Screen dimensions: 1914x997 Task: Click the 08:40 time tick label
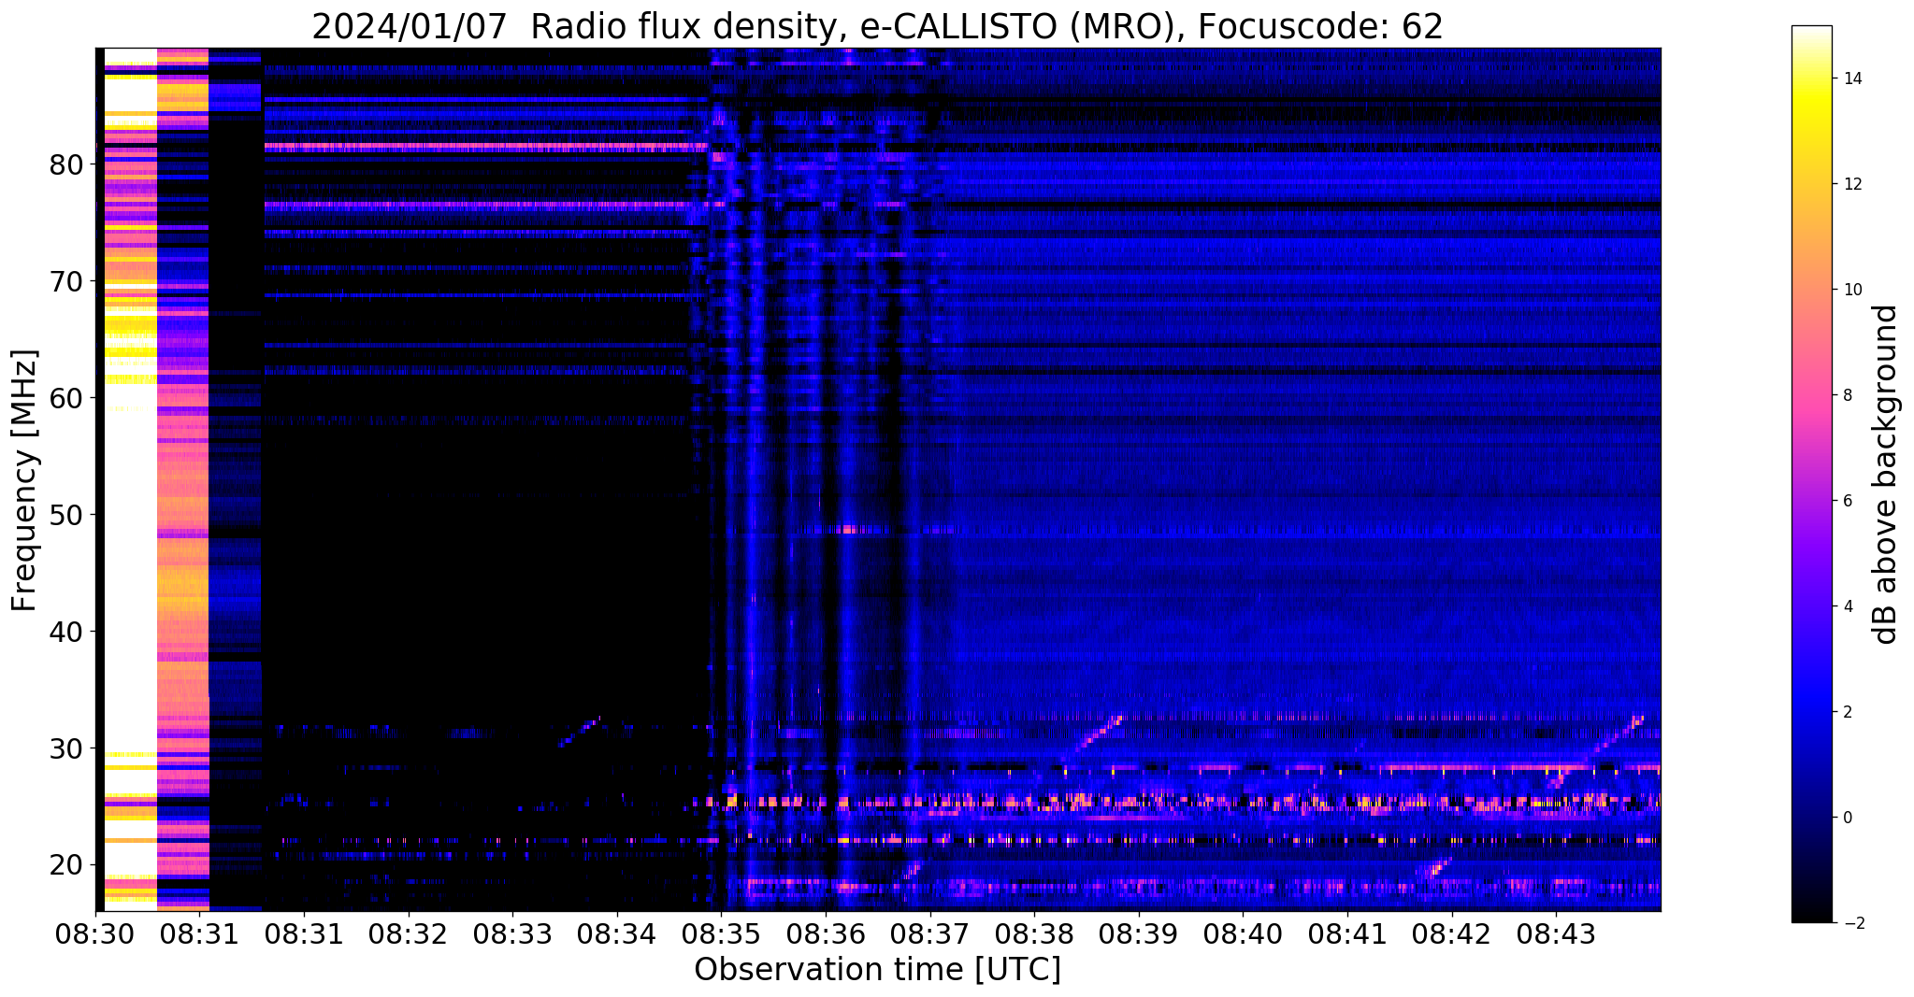coord(1243,933)
